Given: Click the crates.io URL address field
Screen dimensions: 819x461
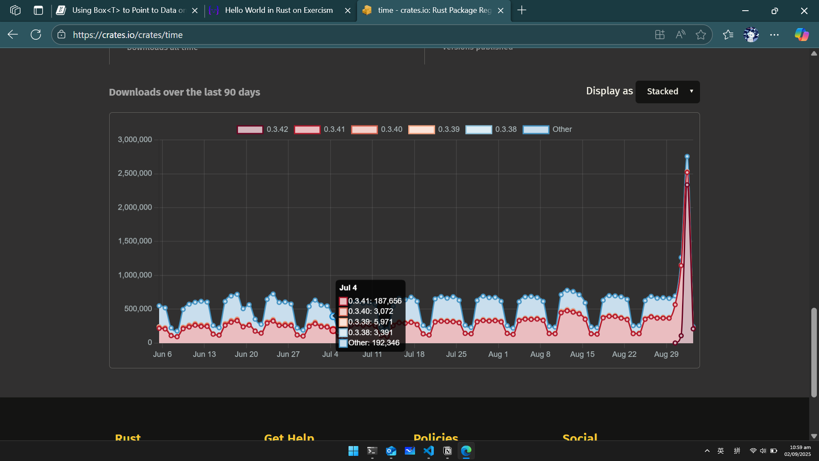Looking at the screenshot, I should coord(341,35).
